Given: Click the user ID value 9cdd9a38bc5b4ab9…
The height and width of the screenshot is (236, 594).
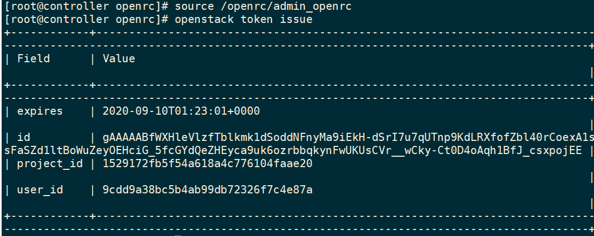Looking at the screenshot, I should click(x=207, y=190).
